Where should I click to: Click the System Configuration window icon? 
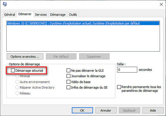pos(5,4)
